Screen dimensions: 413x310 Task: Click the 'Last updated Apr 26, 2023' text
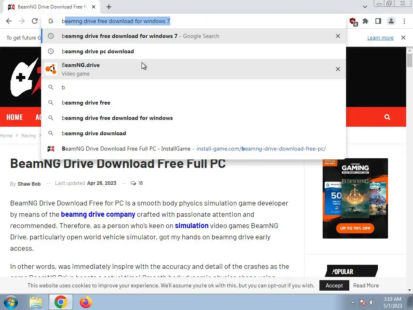(86, 183)
